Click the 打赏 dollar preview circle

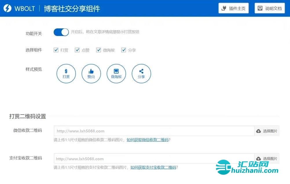(66, 74)
